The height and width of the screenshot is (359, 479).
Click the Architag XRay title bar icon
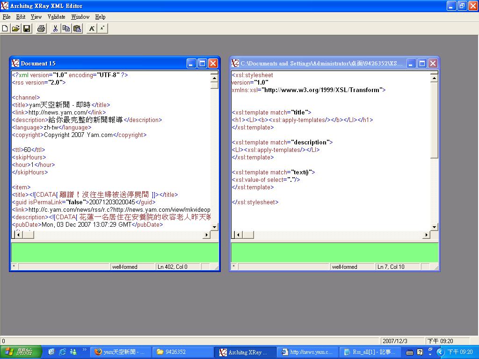[5, 6]
